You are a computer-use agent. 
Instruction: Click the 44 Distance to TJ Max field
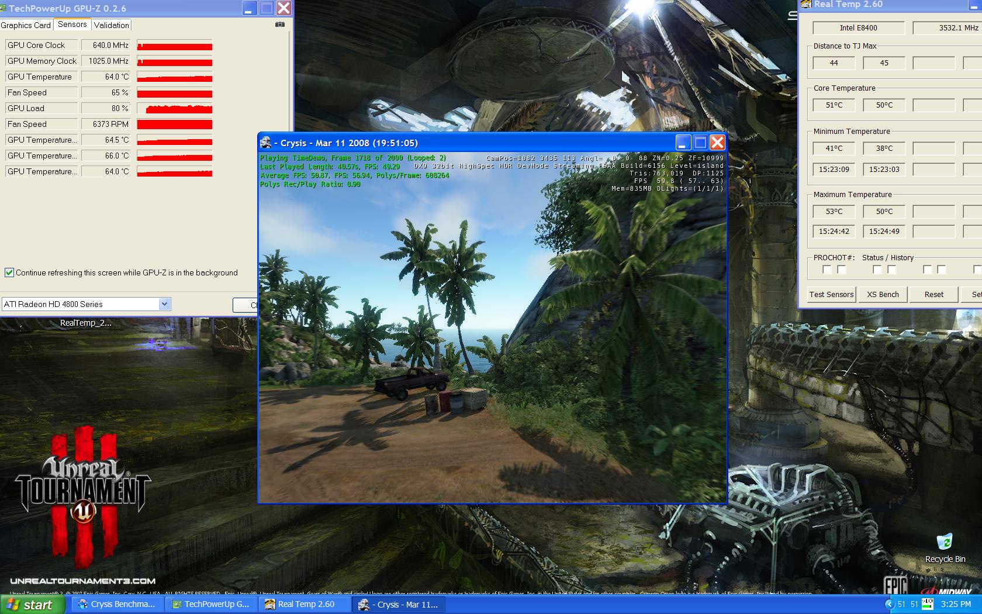(834, 63)
